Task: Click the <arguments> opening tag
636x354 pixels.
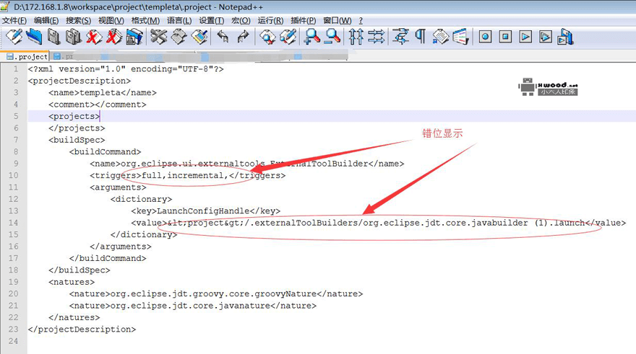Action: [x=118, y=187]
